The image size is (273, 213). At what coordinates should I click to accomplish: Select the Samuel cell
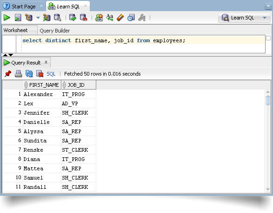tap(42, 178)
